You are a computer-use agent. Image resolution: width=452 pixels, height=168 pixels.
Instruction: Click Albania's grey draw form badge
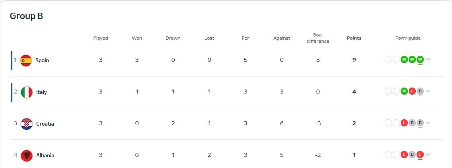(x=412, y=155)
